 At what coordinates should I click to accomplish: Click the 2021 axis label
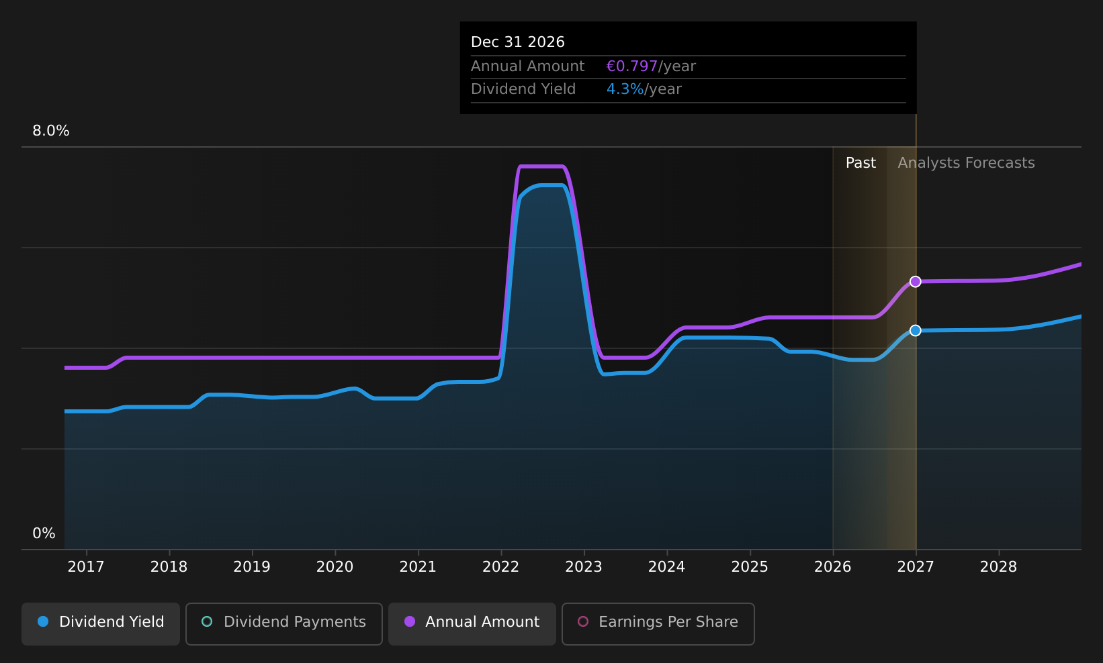(x=418, y=567)
